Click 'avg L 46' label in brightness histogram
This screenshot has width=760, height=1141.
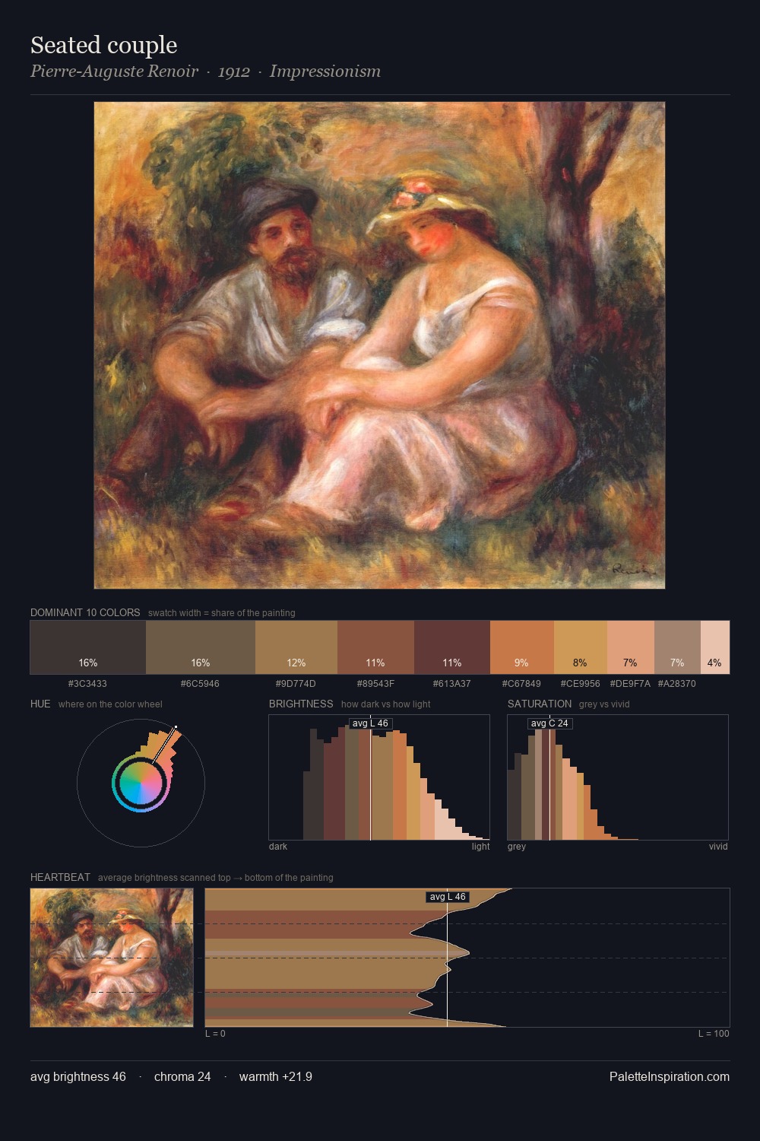(370, 723)
